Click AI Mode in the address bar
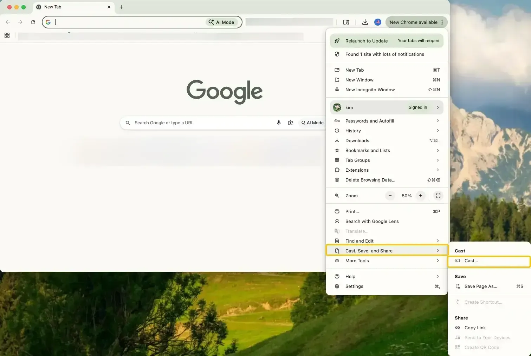531x356 pixels. pos(222,22)
